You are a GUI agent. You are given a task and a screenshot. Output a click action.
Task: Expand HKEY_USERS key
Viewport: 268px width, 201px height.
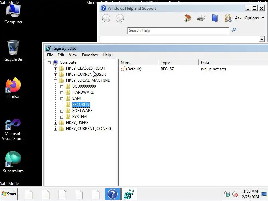click(x=55, y=123)
